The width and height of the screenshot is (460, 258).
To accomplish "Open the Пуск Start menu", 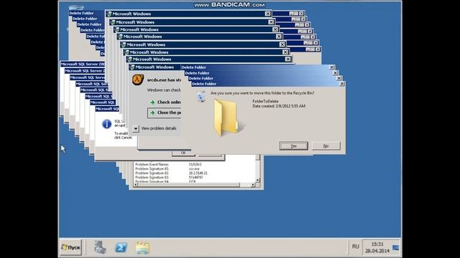I will point(70,247).
